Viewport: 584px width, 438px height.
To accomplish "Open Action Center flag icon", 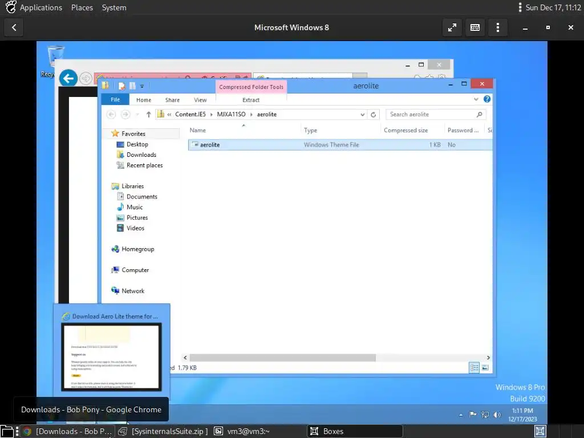I will (x=473, y=414).
